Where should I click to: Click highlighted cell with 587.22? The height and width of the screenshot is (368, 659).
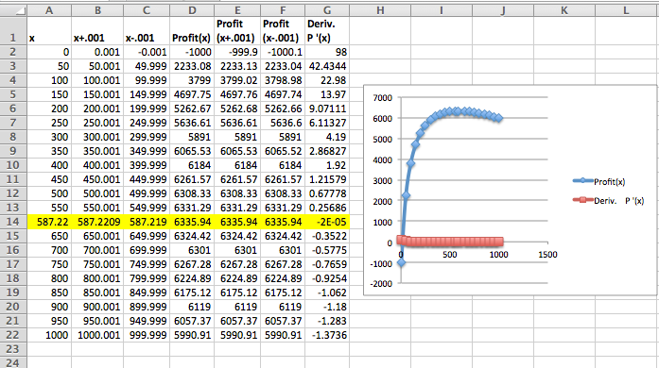click(x=49, y=222)
